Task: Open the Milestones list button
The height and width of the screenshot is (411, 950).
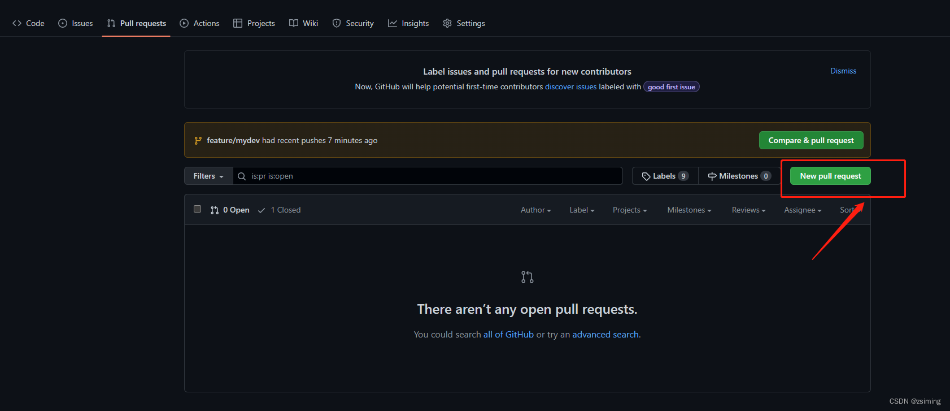Action: click(739, 176)
